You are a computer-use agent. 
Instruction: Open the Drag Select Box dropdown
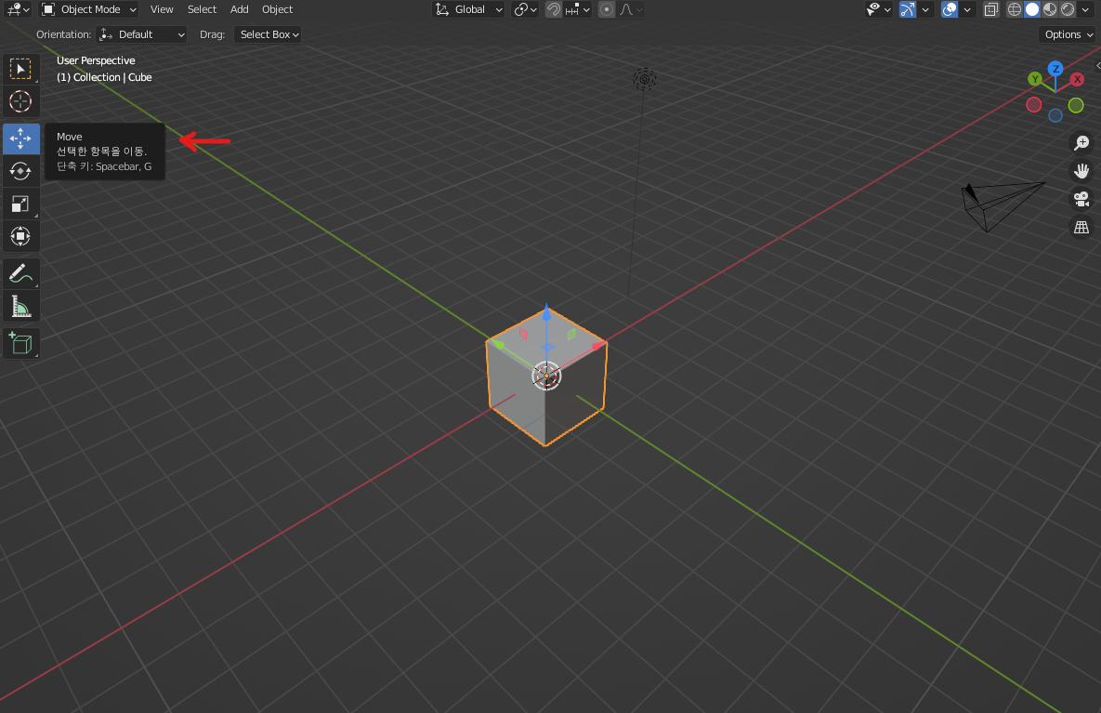(x=269, y=34)
